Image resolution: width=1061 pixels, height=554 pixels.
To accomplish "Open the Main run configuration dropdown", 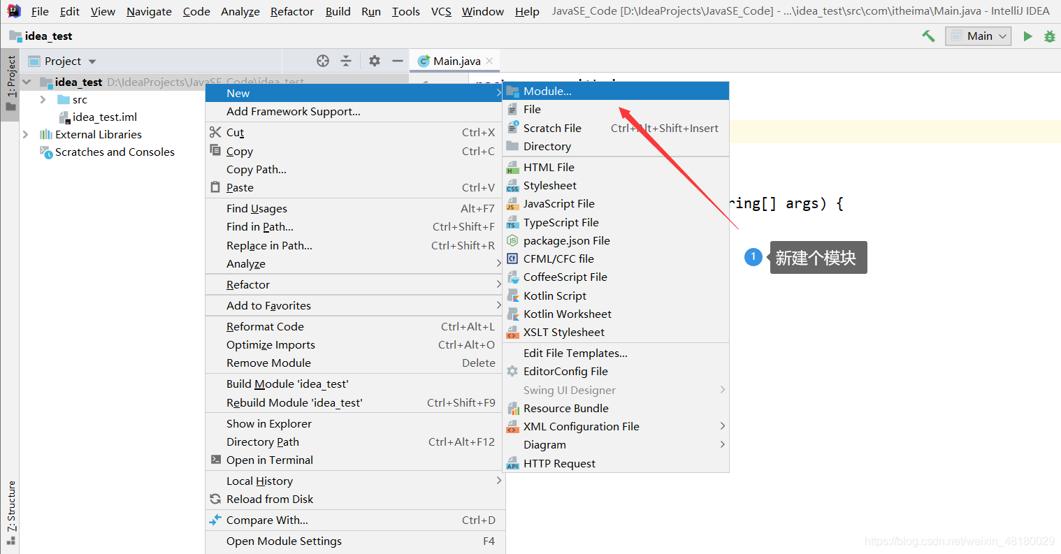I will pos(979,36).
